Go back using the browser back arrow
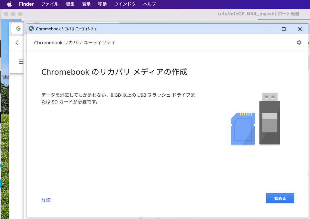 tap(17, 43)
